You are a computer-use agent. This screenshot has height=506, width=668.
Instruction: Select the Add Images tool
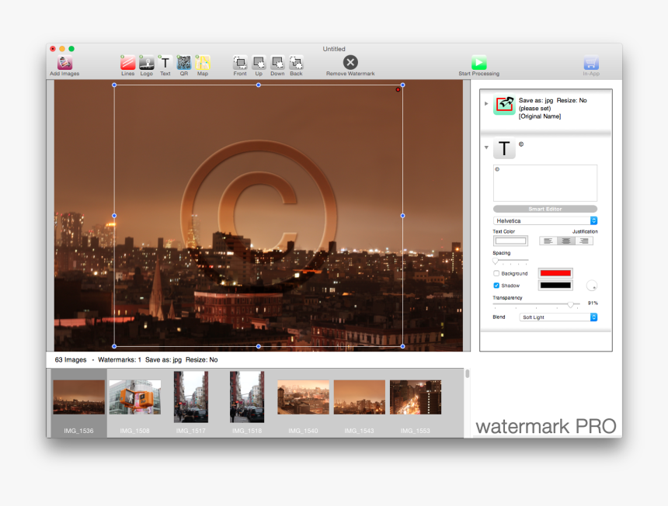(x=64, y=63)
